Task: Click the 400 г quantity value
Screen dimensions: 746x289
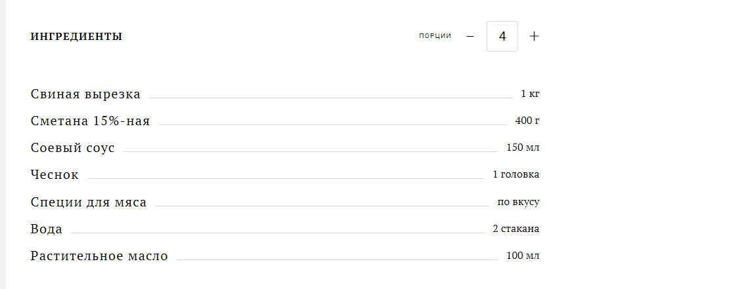Action: (x=527, y=121)
